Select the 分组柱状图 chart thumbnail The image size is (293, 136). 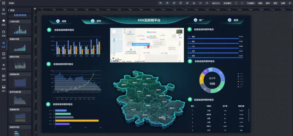pyautogui.click(x=20, y=28)
